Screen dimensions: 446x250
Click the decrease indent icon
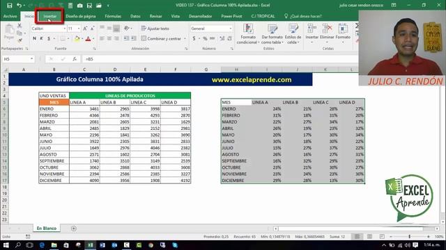pyautogui.click(x=126, y=38)
